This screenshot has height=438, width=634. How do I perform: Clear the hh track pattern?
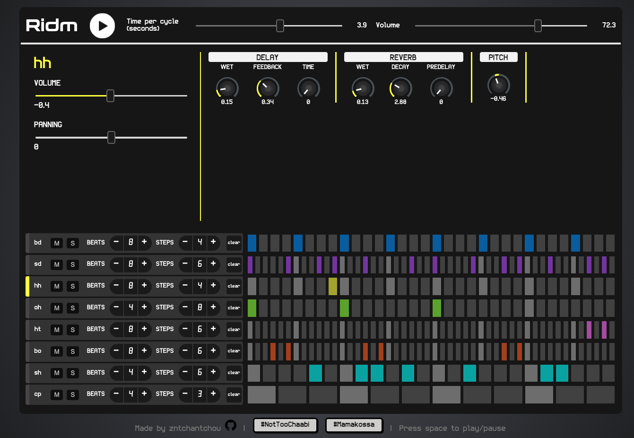(234, 286)
